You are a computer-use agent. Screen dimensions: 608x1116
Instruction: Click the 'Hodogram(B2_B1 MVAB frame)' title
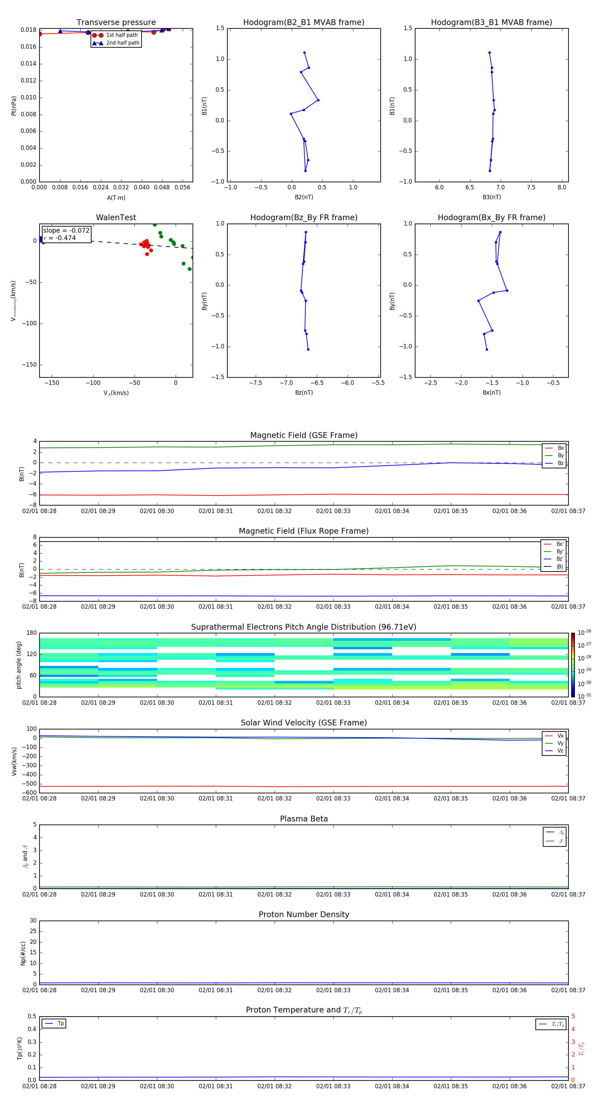tap(304, 22)
